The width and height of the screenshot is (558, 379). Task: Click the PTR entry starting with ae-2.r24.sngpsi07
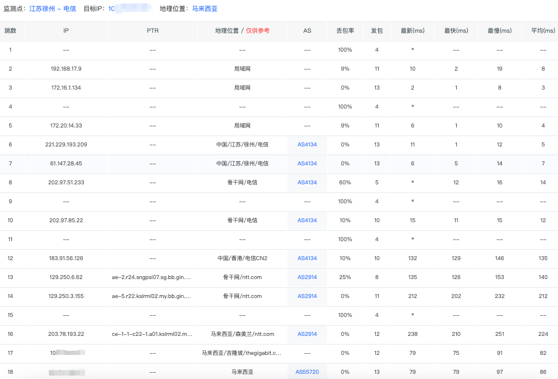[x=151, y=277]
